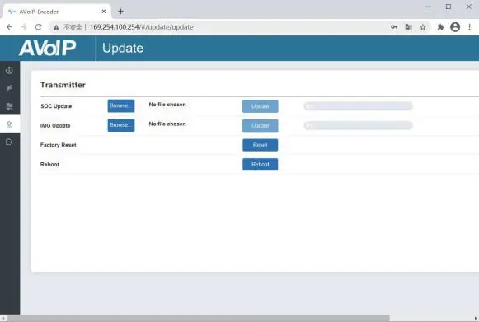Click Browse for SOC Update
Image resolution: width=479 pixels, height=322 pixels.
121,106
